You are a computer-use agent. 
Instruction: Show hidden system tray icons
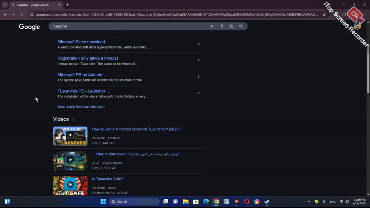309,202
